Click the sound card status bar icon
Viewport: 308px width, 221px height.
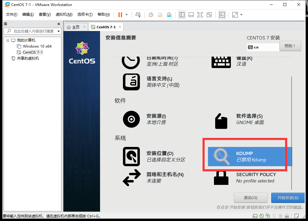[281, 216]
